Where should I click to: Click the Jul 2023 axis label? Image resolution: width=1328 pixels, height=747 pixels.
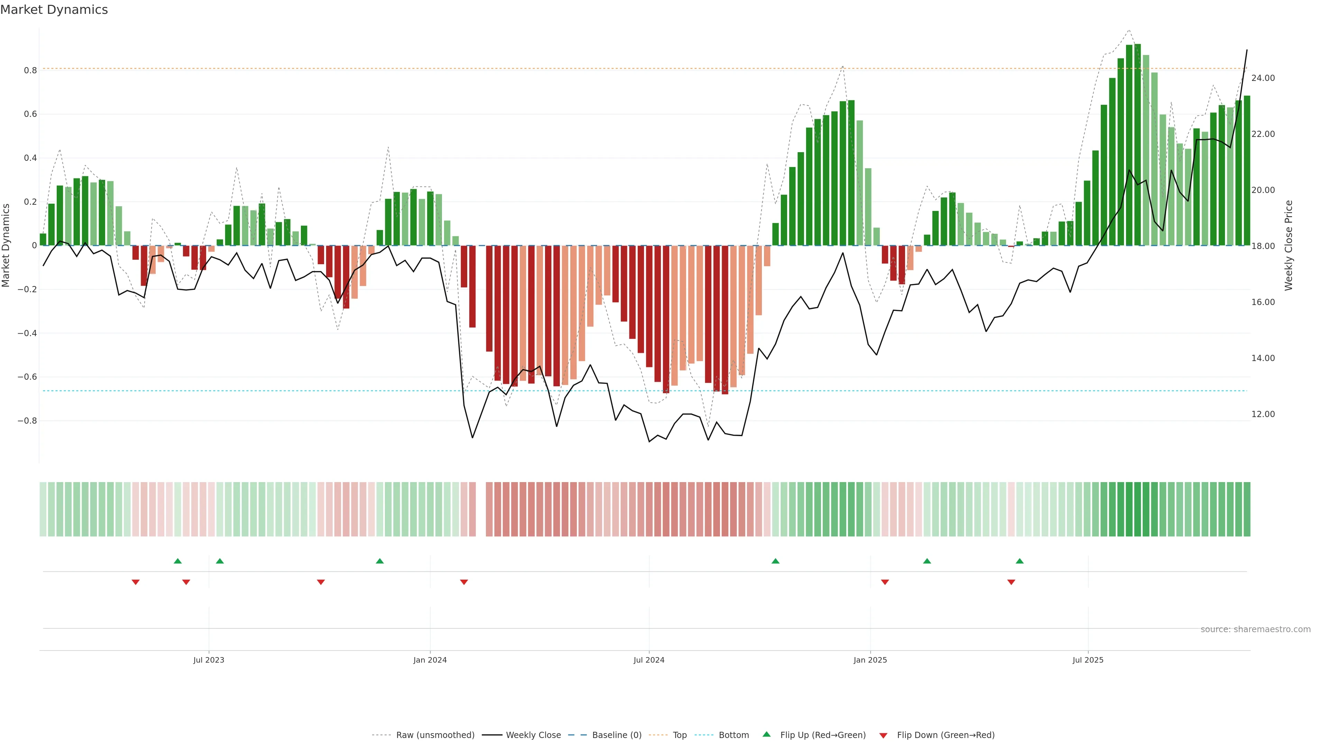209,660
